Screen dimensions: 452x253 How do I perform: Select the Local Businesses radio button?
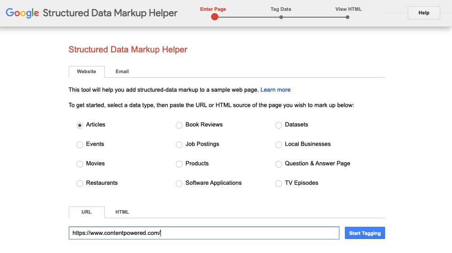coord(278,145)
